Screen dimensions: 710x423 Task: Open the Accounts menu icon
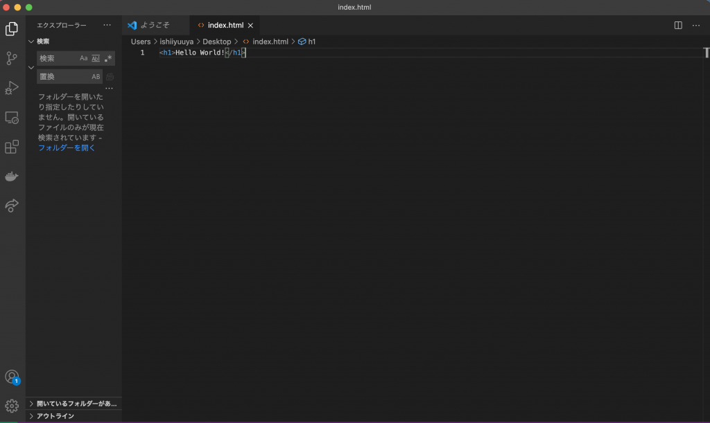pyautogui.click(x=12, y=377)
